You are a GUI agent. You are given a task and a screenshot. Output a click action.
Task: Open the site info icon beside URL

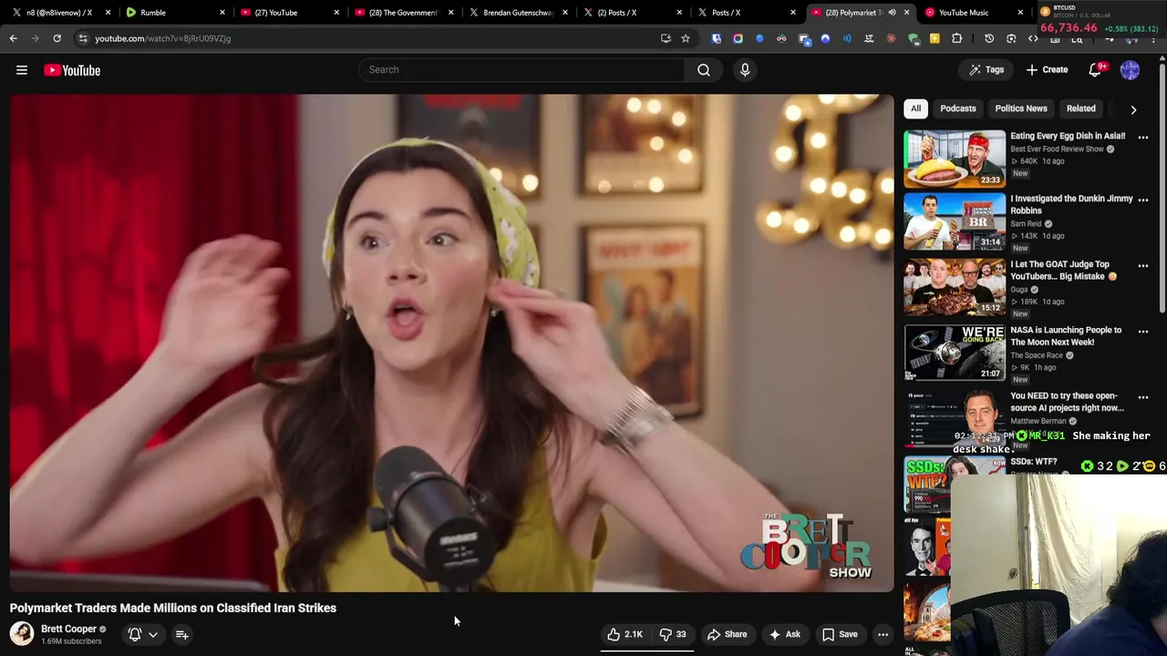[83, 38]
